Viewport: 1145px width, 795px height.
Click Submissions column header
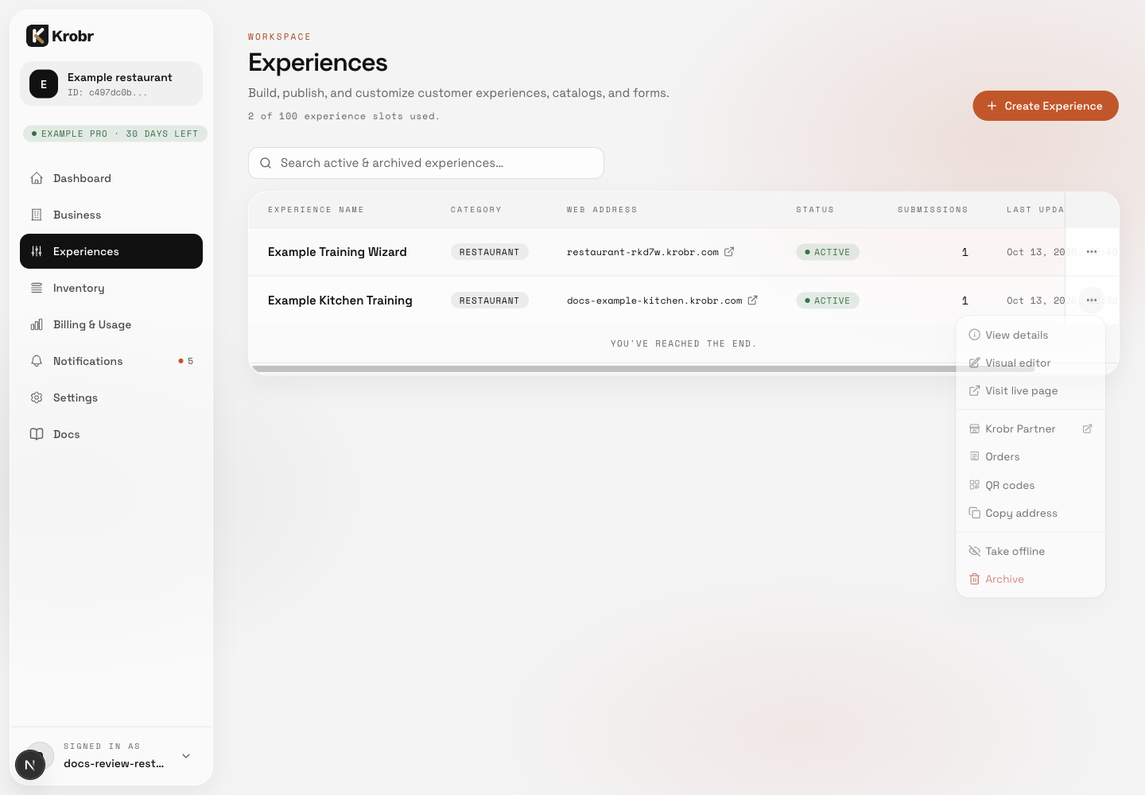pos(933,210)
